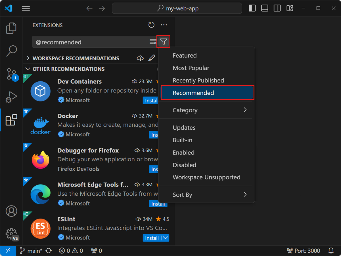Choose Most Popular from the filter menu

191,68
